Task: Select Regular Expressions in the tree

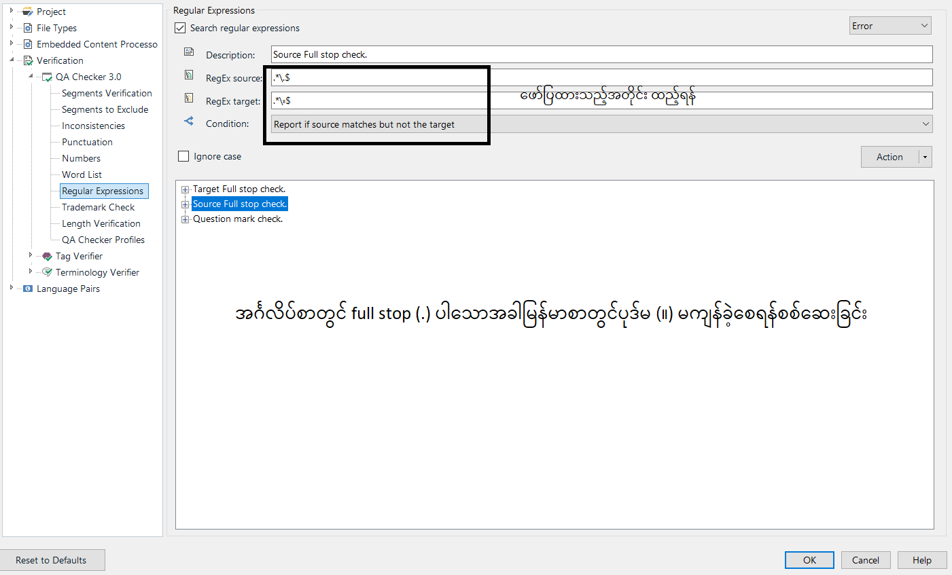Action: pos(103,191)
